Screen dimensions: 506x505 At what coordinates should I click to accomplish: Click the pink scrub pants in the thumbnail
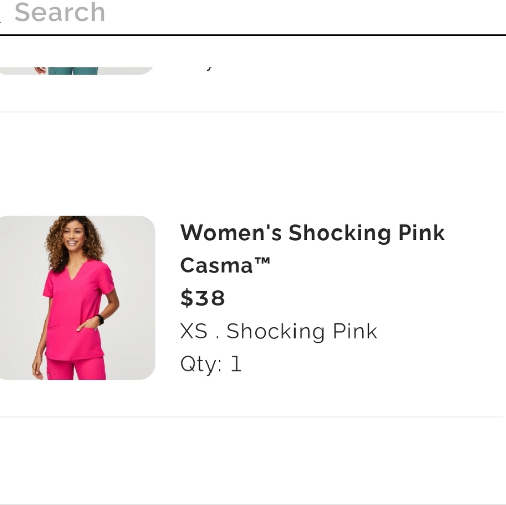76,369
